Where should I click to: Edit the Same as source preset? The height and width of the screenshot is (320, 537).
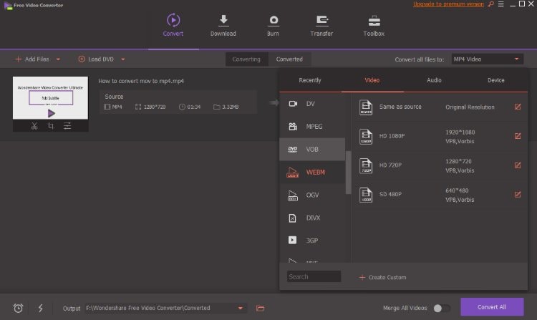pos(518,107)
